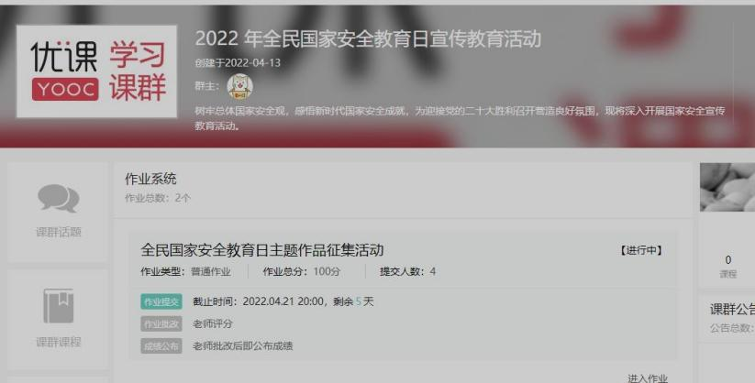Select the 课群话题 sidebar label

coord(59,232)
